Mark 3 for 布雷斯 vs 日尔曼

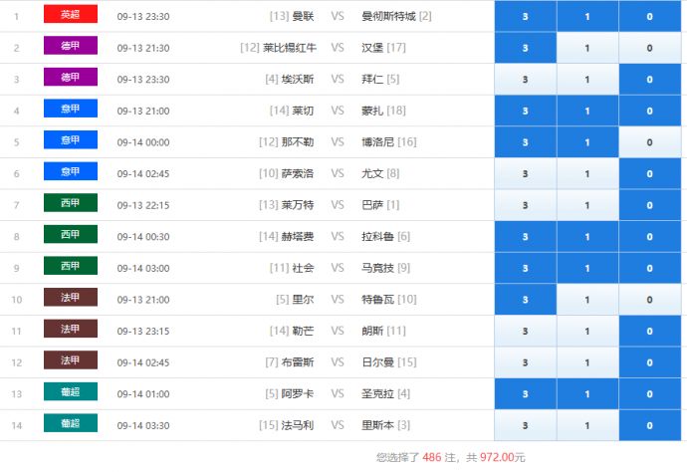coord(526,362)
